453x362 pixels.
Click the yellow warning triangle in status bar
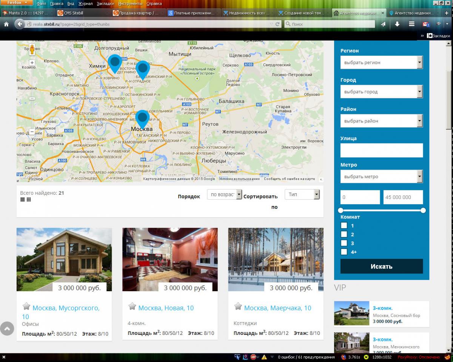tap(264, 357)
